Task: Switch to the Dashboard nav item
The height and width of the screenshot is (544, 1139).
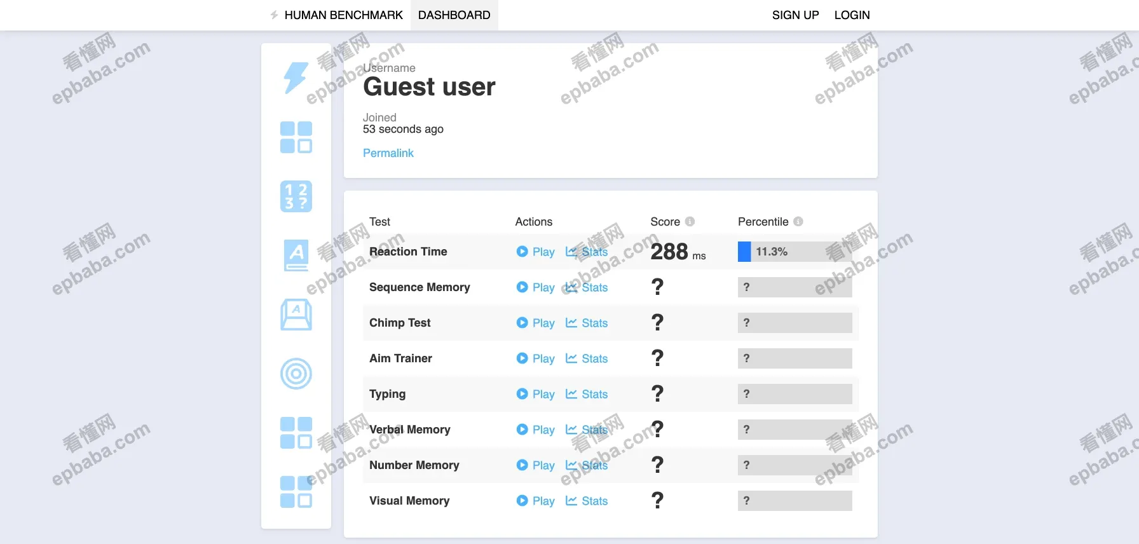Action: tap(454, 15)
